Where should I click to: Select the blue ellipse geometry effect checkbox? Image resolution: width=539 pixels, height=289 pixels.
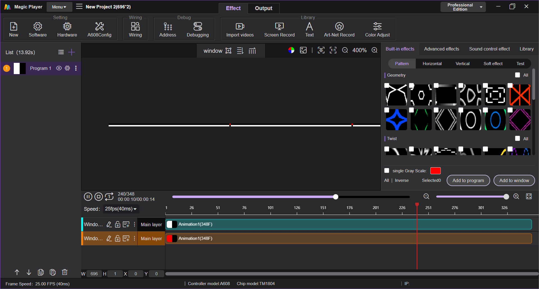coord(485,110)
